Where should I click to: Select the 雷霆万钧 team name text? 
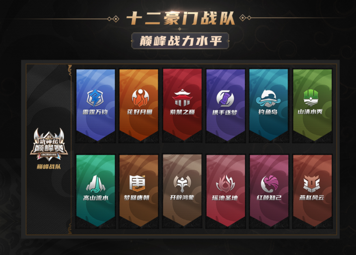[x=95, y=112]
